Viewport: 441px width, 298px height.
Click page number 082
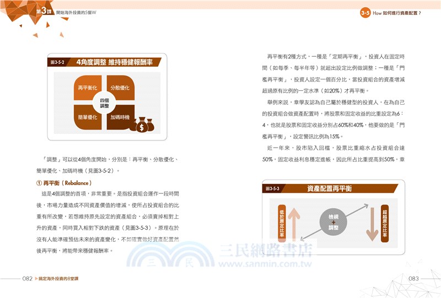27,279
